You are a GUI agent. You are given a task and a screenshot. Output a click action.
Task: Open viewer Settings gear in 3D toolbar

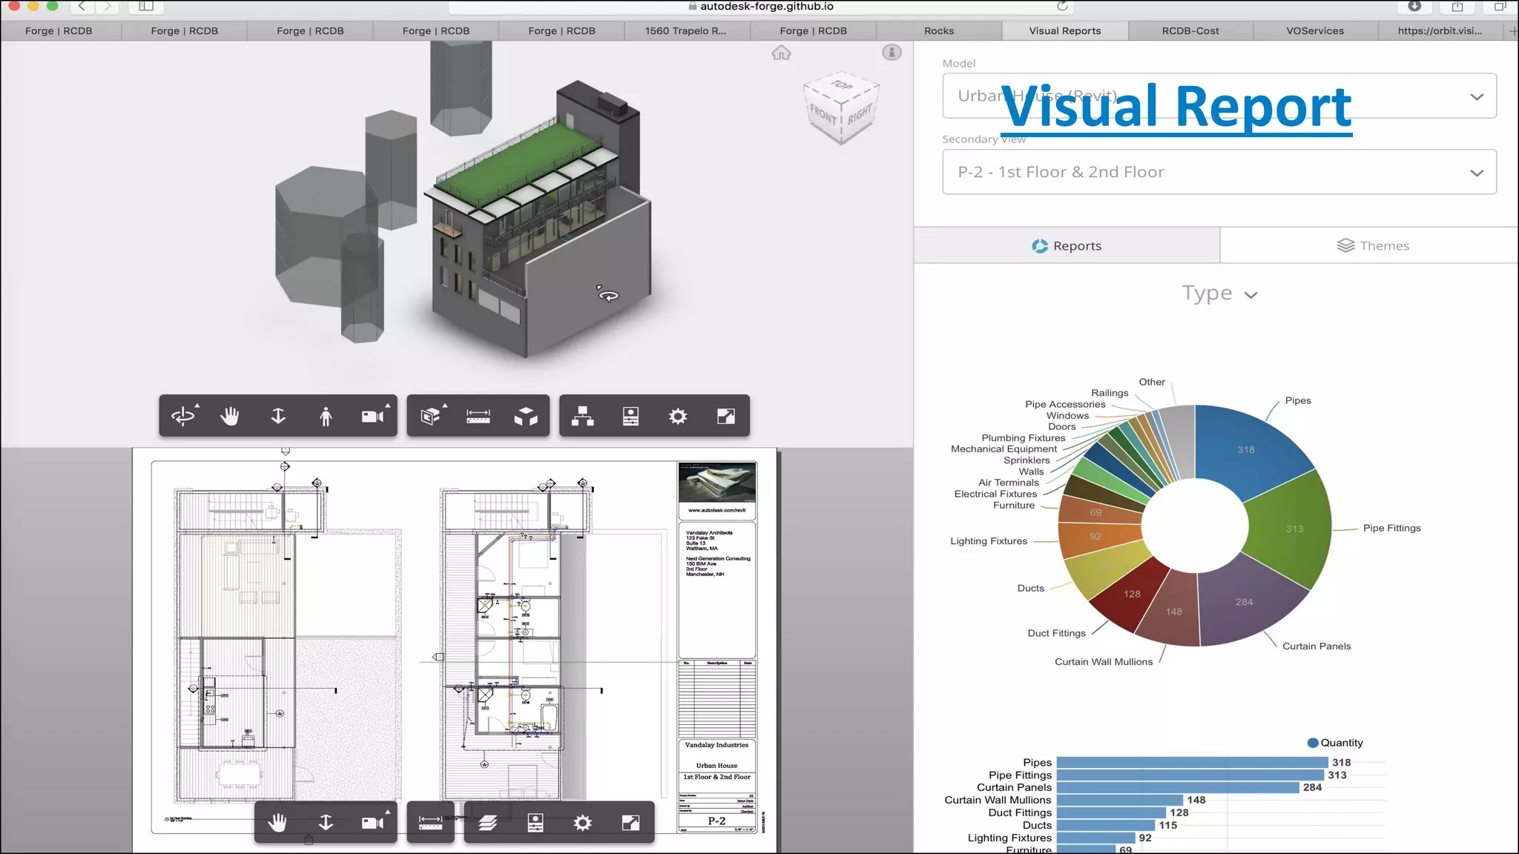click(678, 416)
